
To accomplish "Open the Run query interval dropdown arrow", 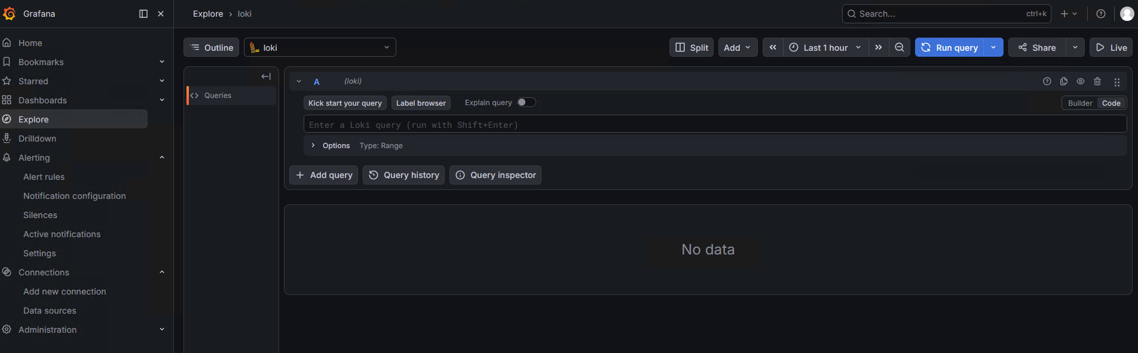I will [993, 48].
